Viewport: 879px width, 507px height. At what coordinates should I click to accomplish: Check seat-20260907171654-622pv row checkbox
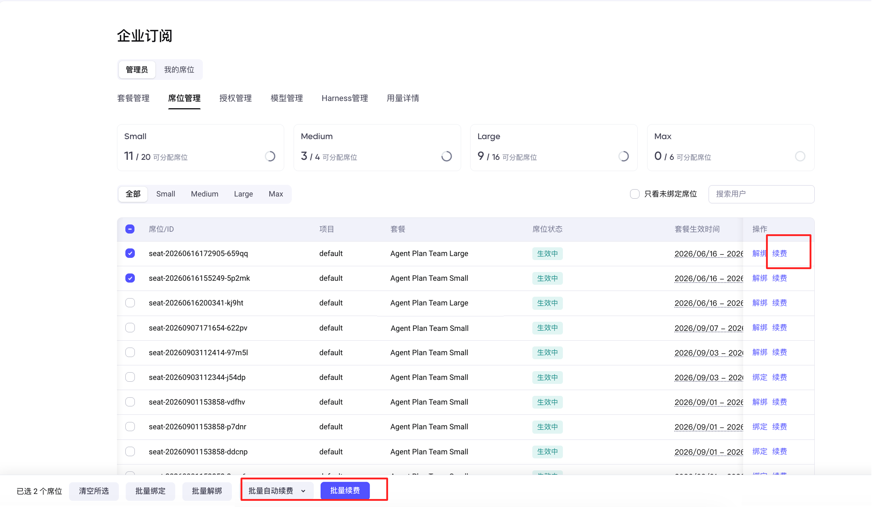point(130,328)
